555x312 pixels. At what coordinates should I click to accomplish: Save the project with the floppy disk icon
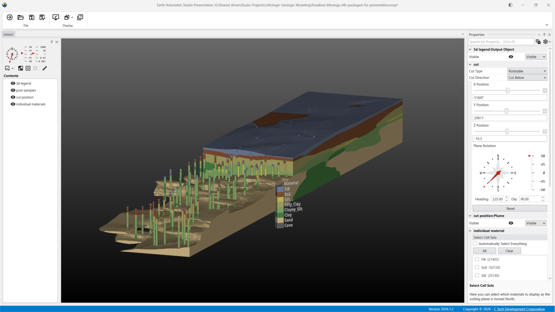point(31,17)
